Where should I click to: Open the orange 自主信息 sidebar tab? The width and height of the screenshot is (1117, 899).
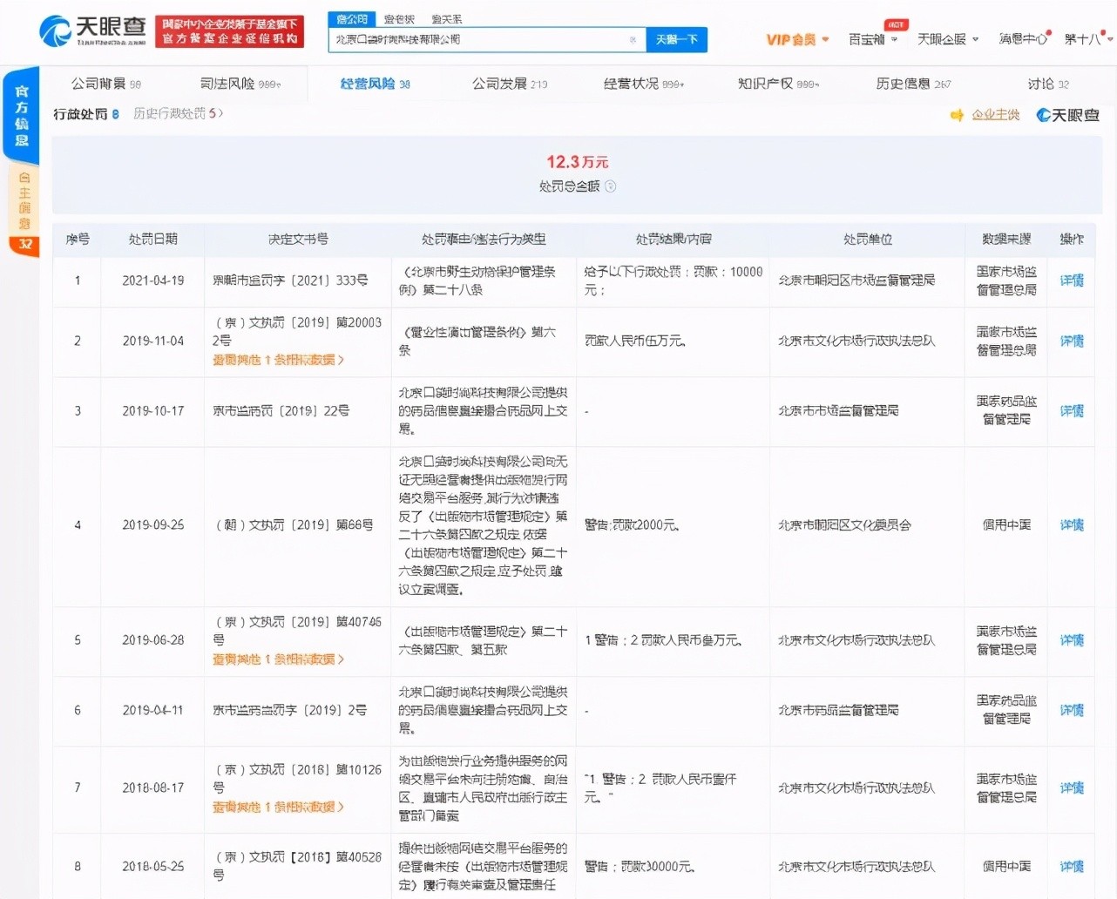pos(24,209)
